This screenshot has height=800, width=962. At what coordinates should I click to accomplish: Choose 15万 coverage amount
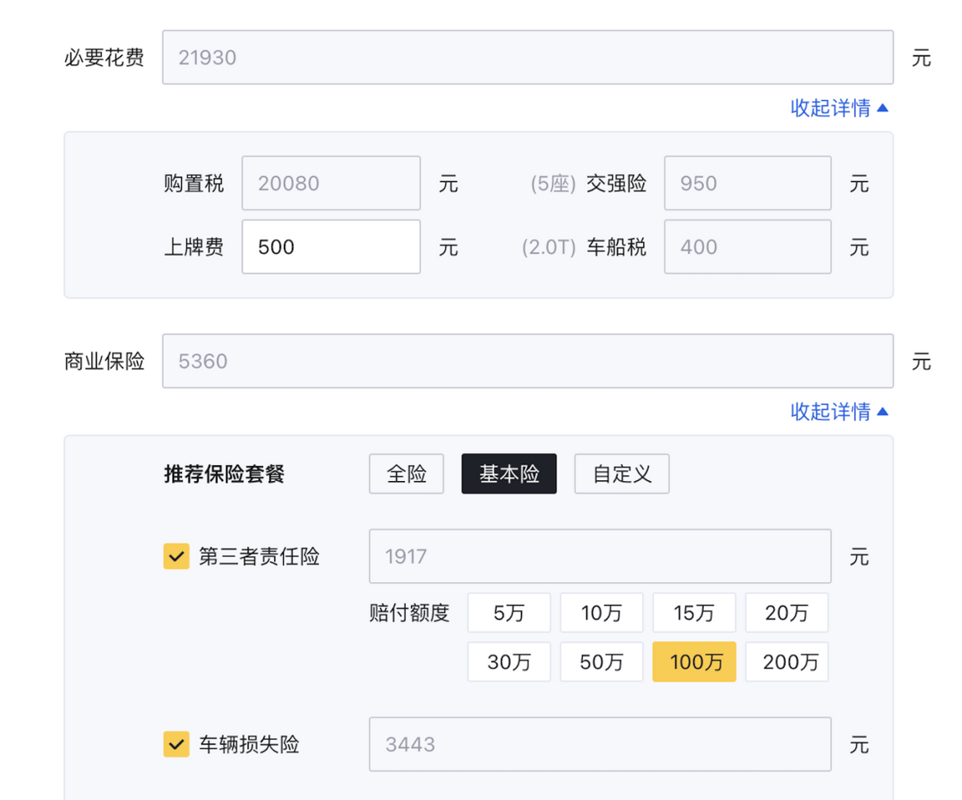(694, 613)
